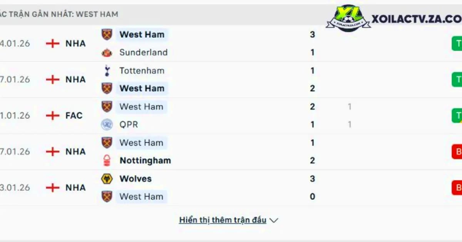Click the QPR club crest
Image resolution: width=462 pixels, height=242 pixels.
click(107, 124)
